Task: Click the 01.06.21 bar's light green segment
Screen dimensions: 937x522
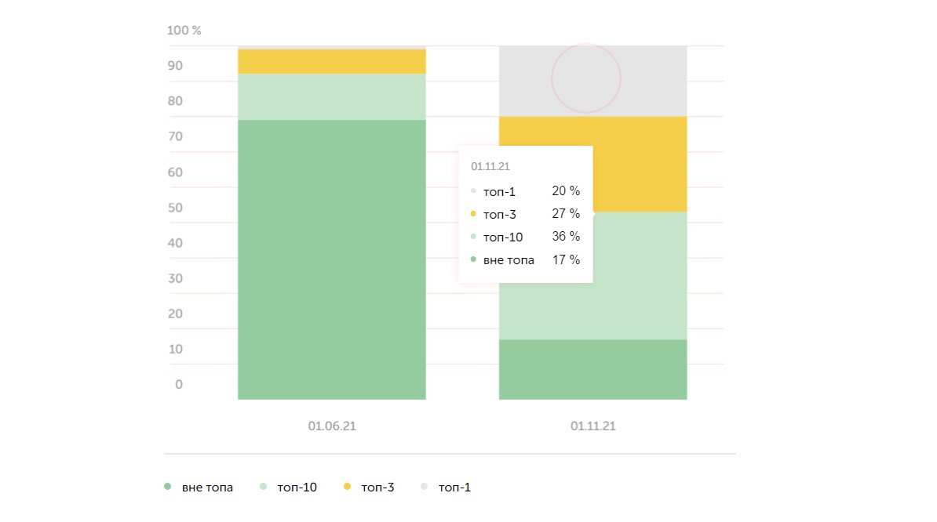Action: pyautogui.click(x=331, y=96)
